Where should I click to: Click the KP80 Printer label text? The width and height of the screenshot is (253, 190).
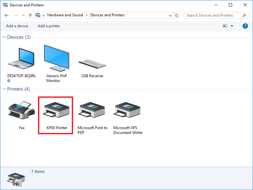[57, 128]
